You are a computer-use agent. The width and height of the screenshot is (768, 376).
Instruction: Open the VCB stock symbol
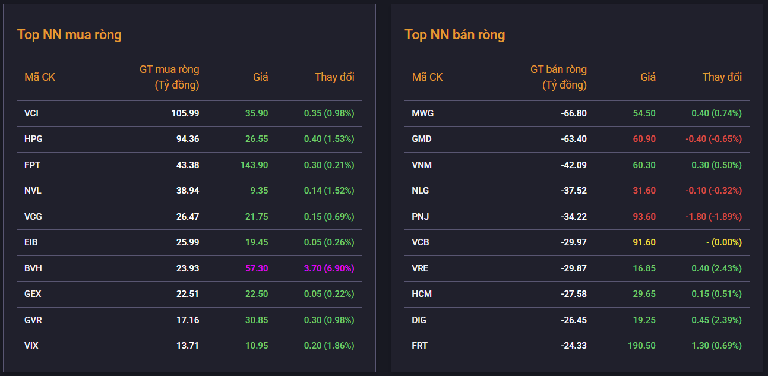coord(421,242)
